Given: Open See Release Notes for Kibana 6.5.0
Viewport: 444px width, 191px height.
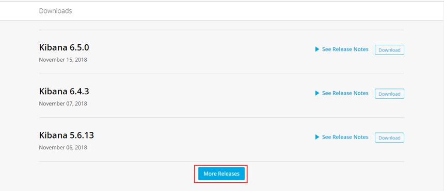Looking at the screenshot, I should (x=345, y=49).
